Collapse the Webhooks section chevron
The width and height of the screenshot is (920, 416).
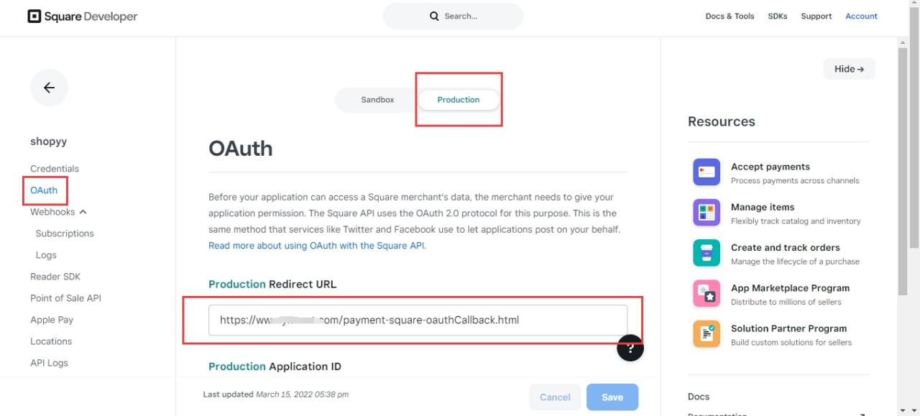click(x=83, y=212)
